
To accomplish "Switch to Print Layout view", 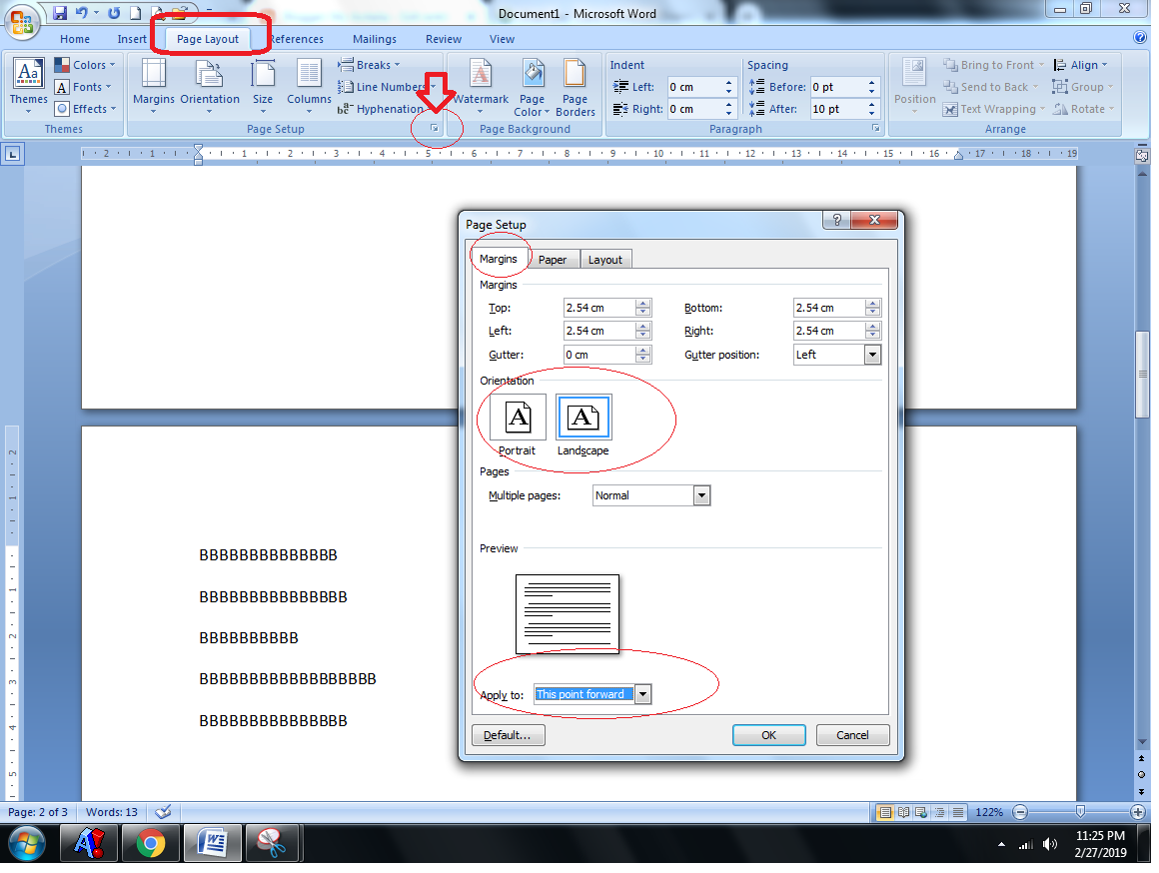I will tap(885, 812).
